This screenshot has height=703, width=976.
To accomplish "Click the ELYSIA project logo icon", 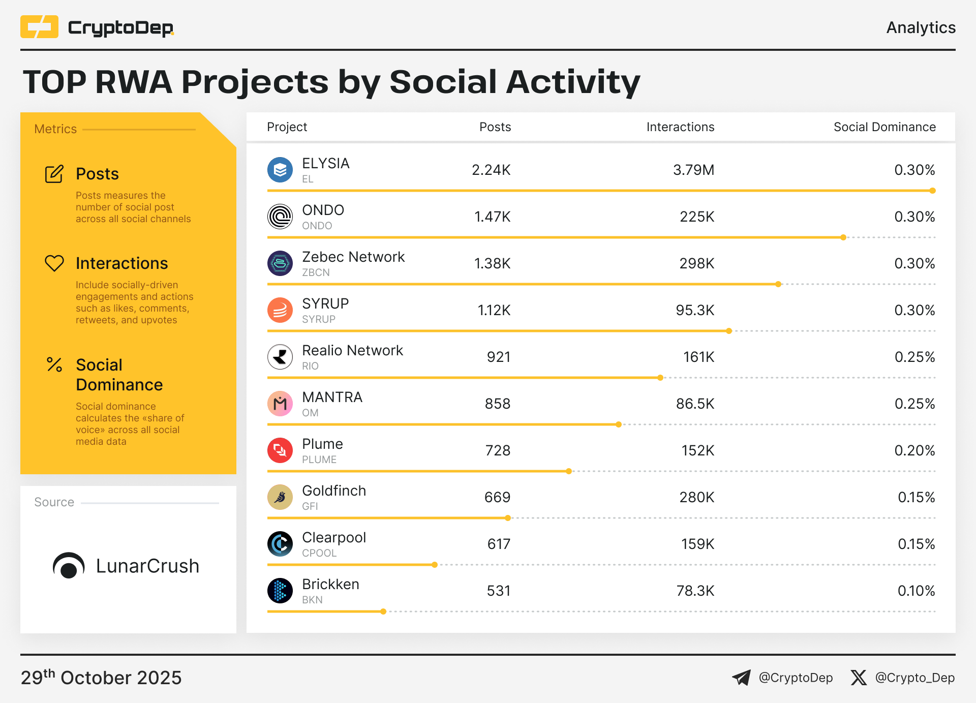I will click(x=280, y=170).
